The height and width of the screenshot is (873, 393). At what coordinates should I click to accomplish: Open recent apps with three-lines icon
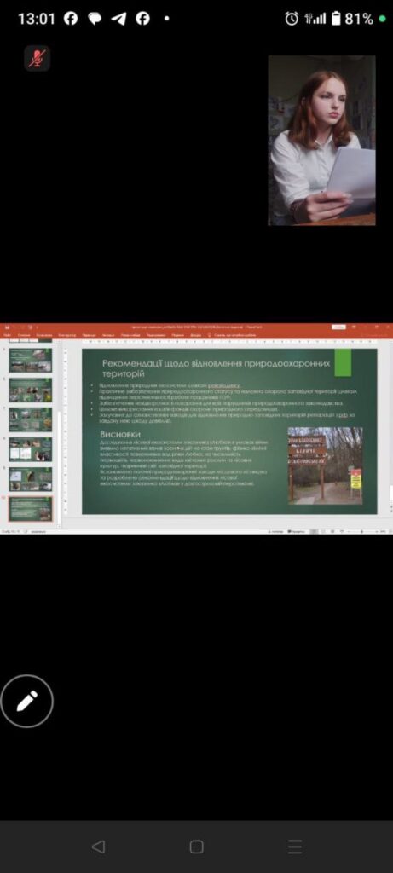(295, 847)
